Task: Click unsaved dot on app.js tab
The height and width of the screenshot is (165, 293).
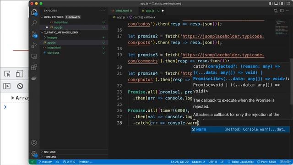Action: [x=163, y=11]
